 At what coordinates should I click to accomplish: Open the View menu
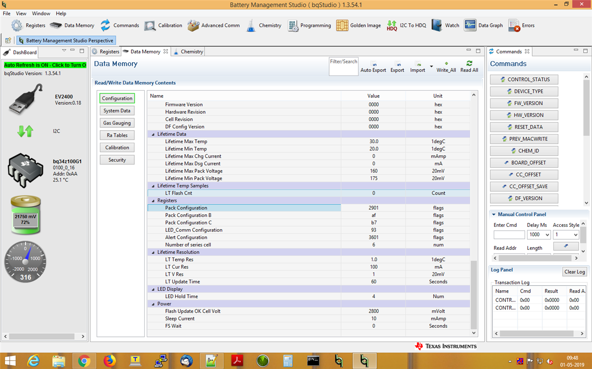21,13
